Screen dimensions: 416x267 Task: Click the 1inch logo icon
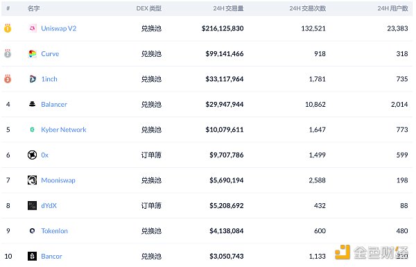33,79
